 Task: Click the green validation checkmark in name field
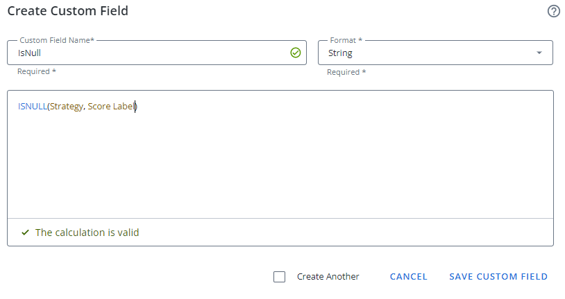[x=296, y=53]
